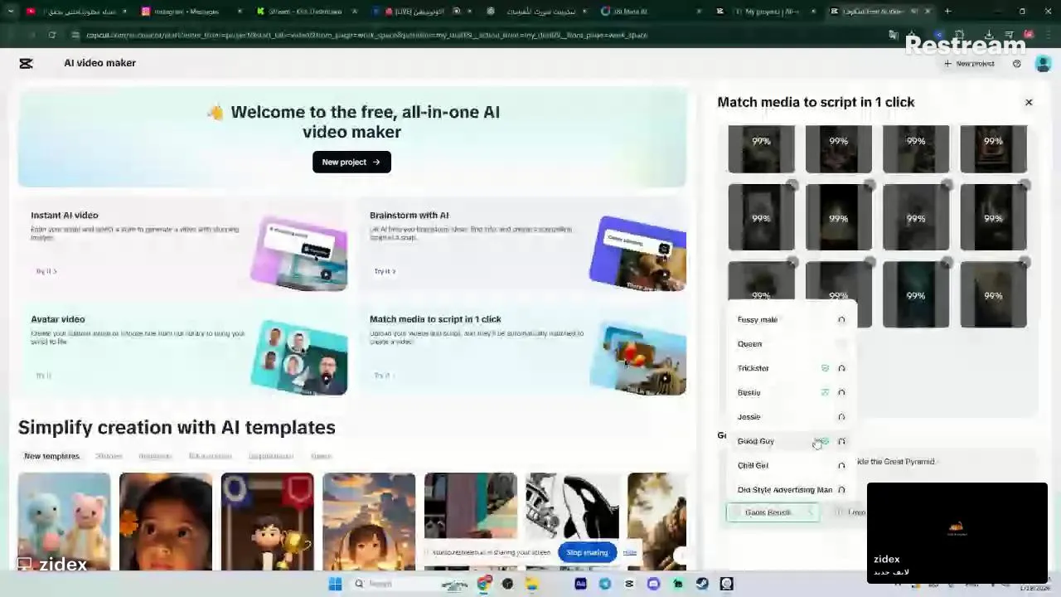
Task: Open CapCut app from the taskbar
Action: click(x=629, y=584)
